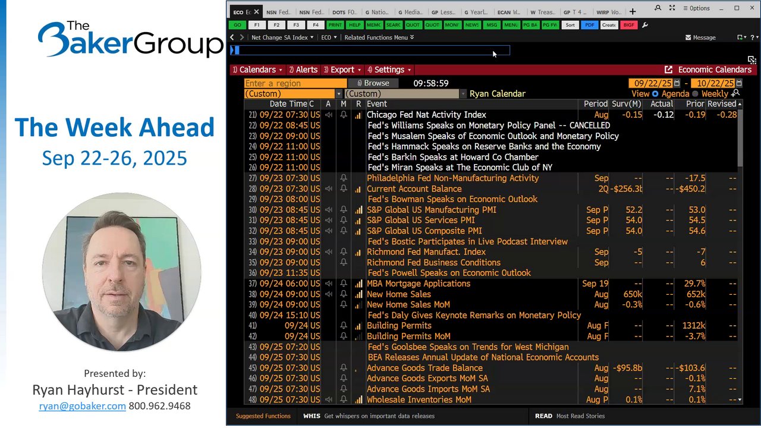Switch to the first NSN Fed tab
Image resolution: width=761 pixels, height=428 pixels.
click(279, 12)
